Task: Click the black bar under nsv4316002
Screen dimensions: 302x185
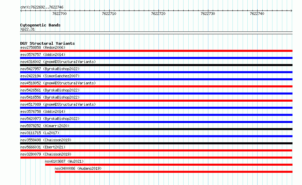Action: point(156,65)
